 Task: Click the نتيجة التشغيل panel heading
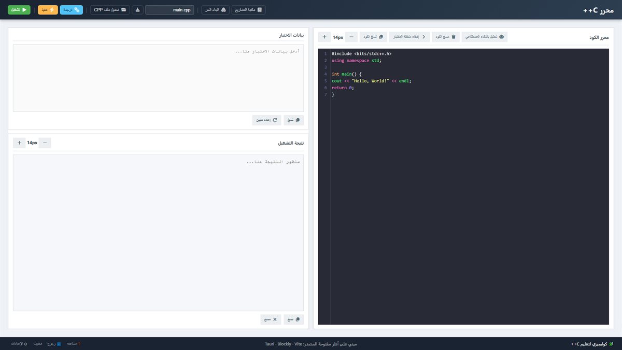(291, 143)
